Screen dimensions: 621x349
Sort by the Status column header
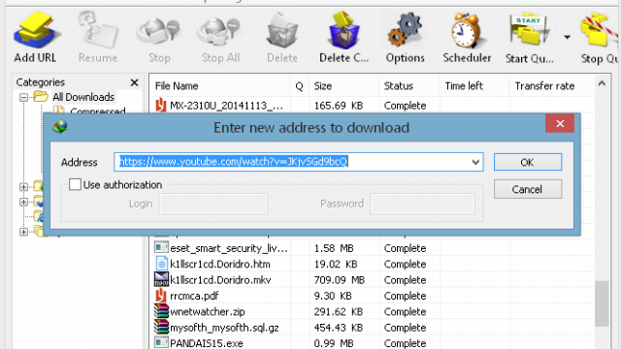(x=409, y=86)
